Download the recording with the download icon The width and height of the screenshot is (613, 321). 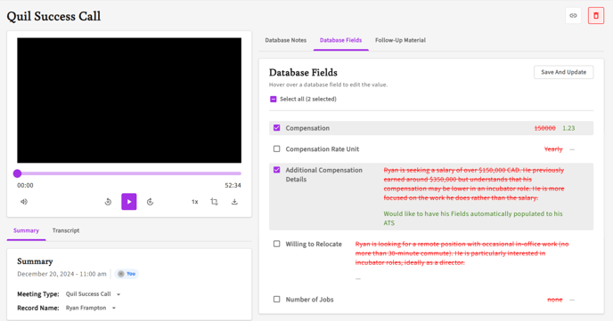click(x=234, y=202)
